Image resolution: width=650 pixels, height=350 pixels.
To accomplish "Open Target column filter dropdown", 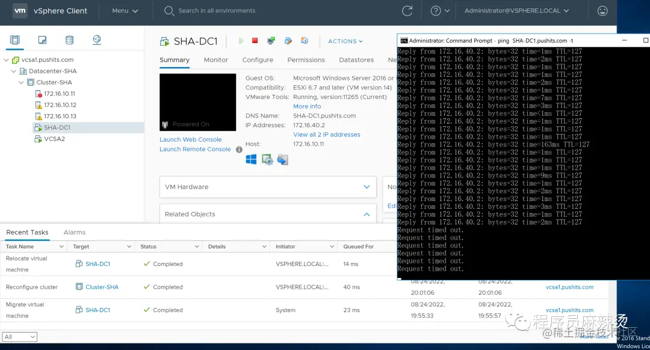I will (x=129, y=247).
